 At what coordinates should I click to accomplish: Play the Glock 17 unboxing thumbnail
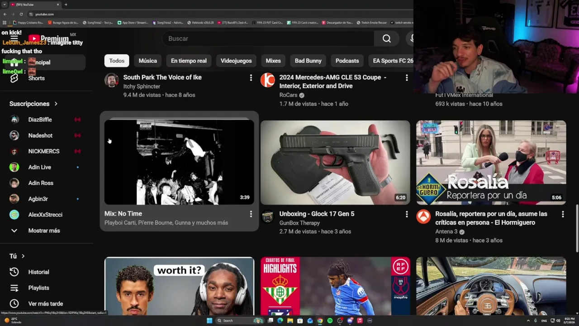pos(335,163)
